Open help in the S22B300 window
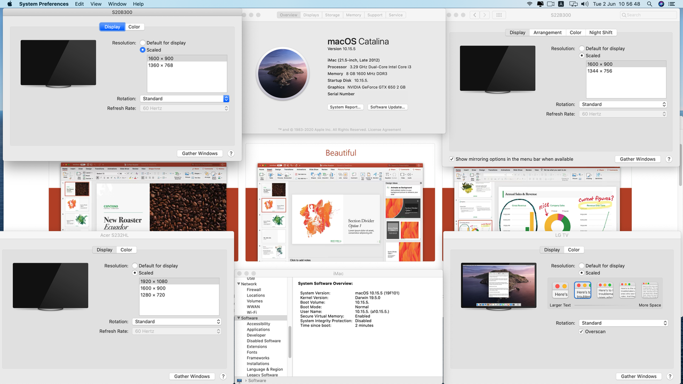The image size is (683, 384). pyautogui.click(x=669, y=159)
